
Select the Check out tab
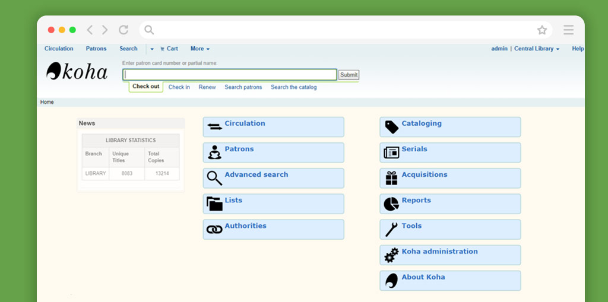[x=146, y=87]
